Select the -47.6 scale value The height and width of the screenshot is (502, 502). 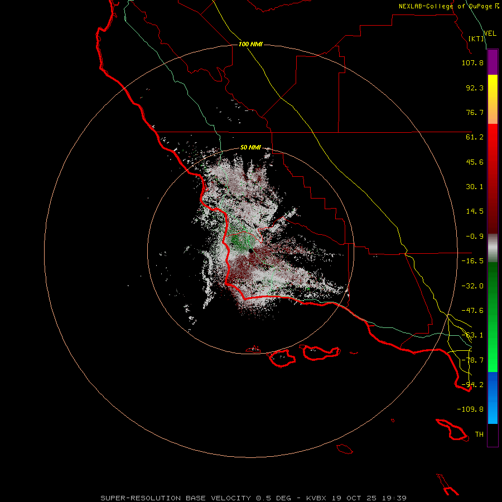[472, 311]
